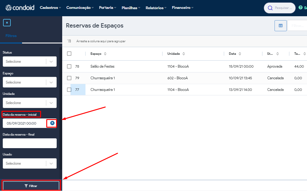The width and height of the screenshot is (307, 191).
Task: Click date 13/09/21 14:30 cell
Action: [241, 90]
